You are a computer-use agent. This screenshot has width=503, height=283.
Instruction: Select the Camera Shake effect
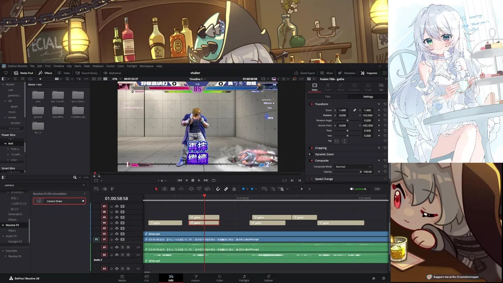tap(59, 201)
